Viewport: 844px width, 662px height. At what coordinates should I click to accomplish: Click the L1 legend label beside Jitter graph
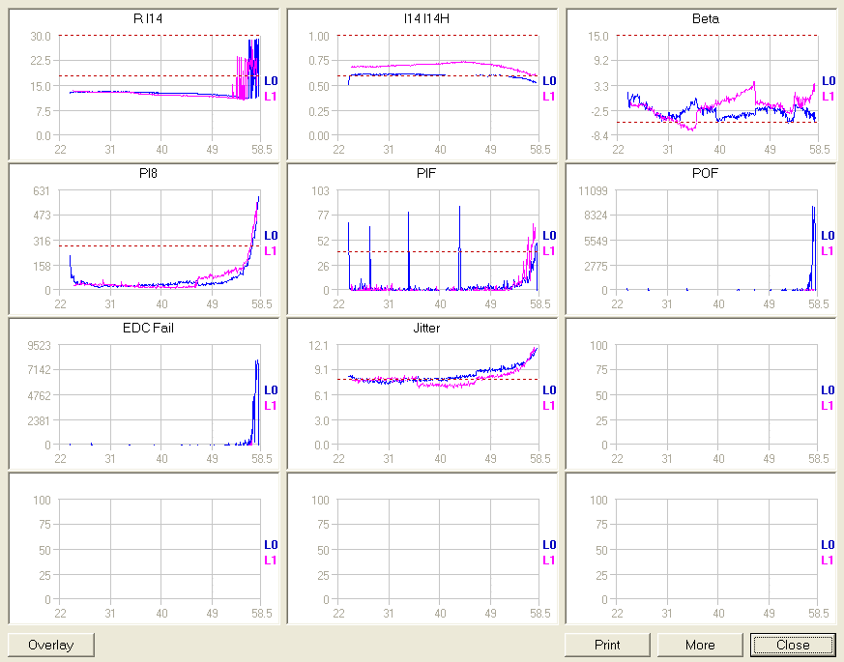pos(549,406)
